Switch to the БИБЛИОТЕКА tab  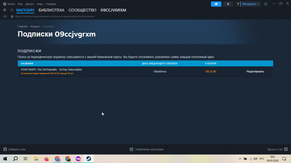pyautogui.click(x=52, y=10)
